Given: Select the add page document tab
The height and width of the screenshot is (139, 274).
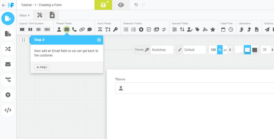Looking at the screenshot, I should (x=52, y=15).
